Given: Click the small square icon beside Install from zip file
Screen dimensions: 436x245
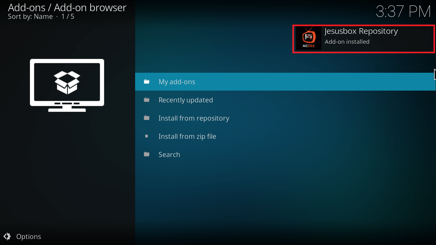Looking at the screenshot, I should (x=147, y=136).
